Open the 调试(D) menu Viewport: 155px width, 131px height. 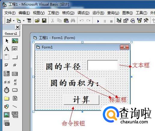(84, 13)
